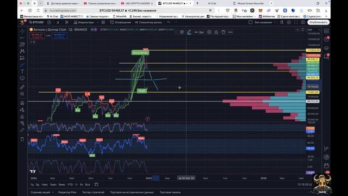Remove objects with left toolbar trash

[22, 139]
